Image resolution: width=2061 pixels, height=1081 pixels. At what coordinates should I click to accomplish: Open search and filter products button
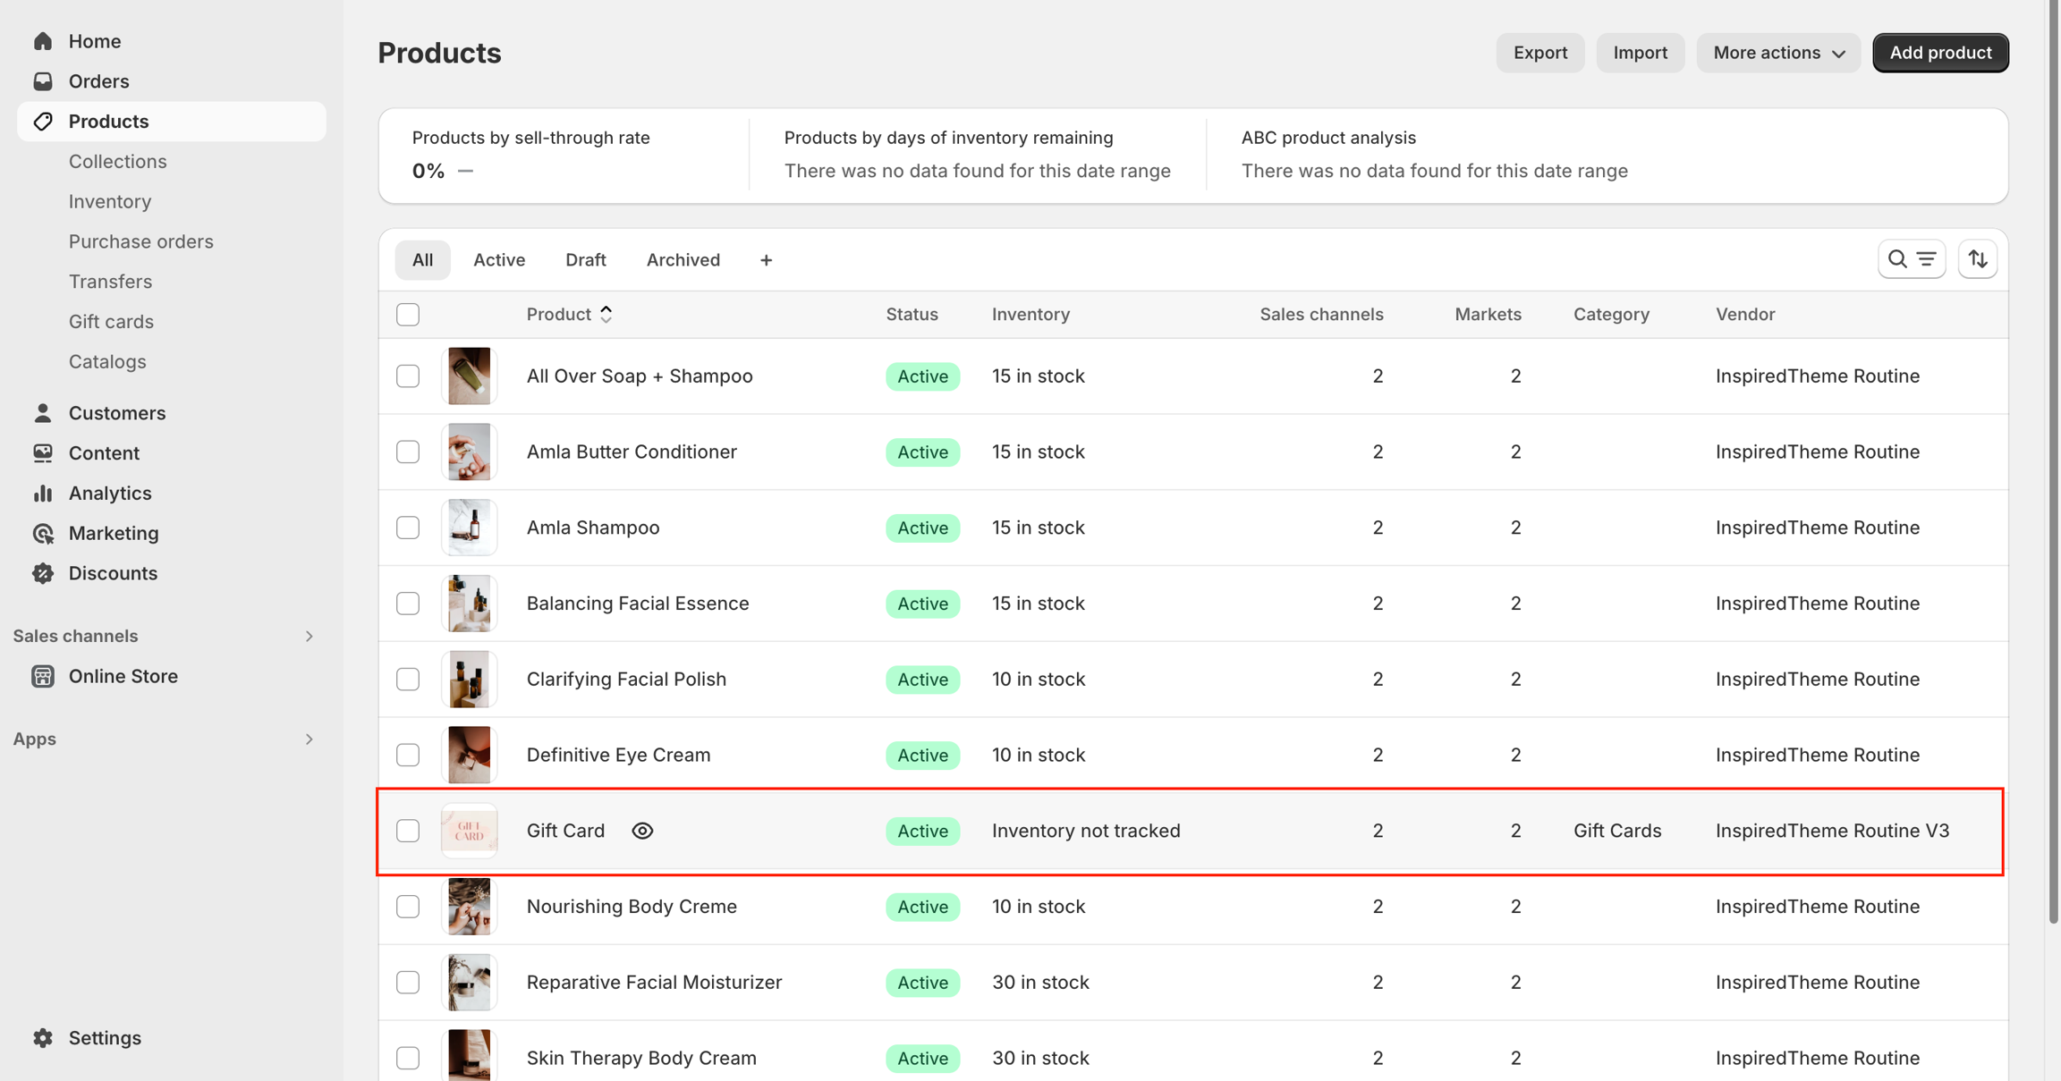1911,259
